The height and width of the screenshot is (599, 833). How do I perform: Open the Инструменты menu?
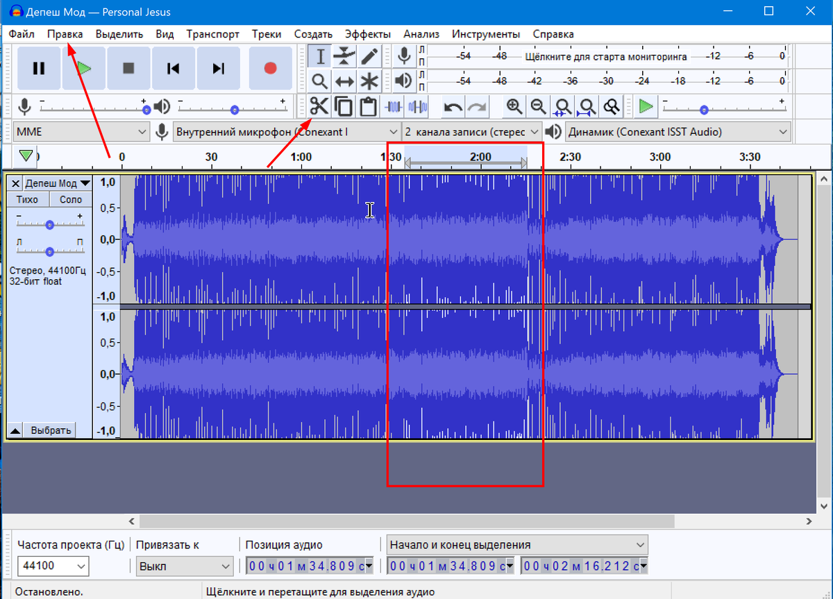(x=486, y=33)
